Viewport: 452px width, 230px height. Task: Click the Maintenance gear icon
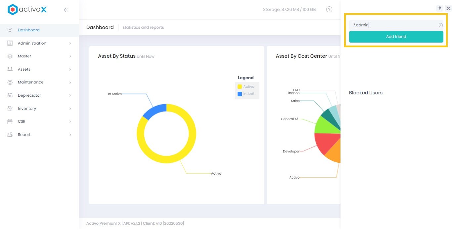click(10, 82)
